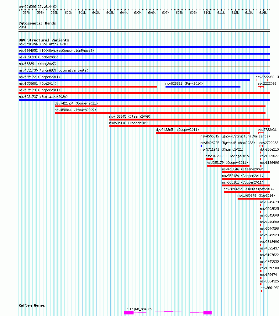Image resolution: width=279 pixels, height=316 pixels.
Task: Select nsv5598525 variant label
Action: coord(269,209)
